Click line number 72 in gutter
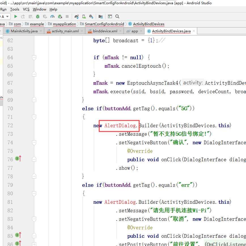 point(10,126)
